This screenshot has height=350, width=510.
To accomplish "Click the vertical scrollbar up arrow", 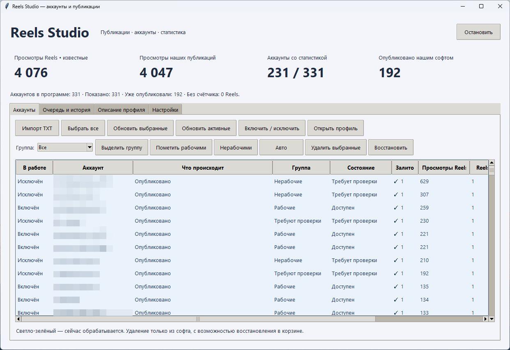I will [x=492, y=163].
